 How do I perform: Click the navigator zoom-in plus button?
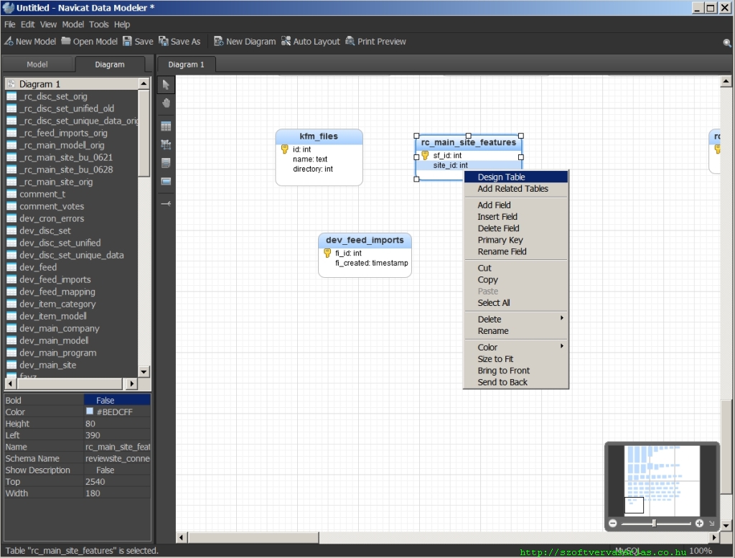699,524
